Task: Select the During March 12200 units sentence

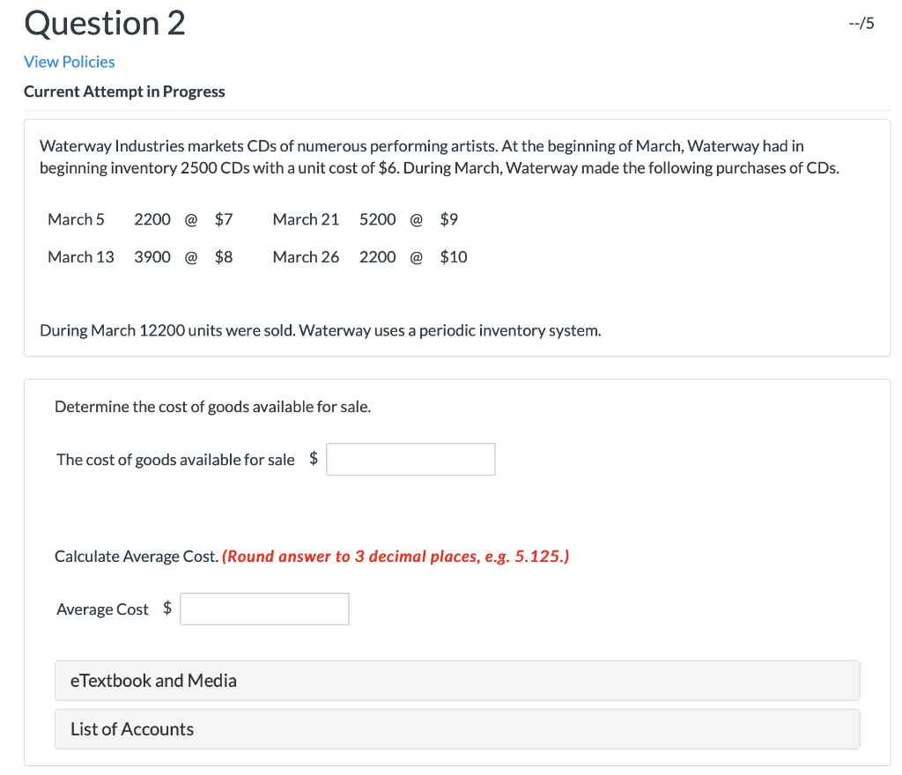Action: (320, 330)
